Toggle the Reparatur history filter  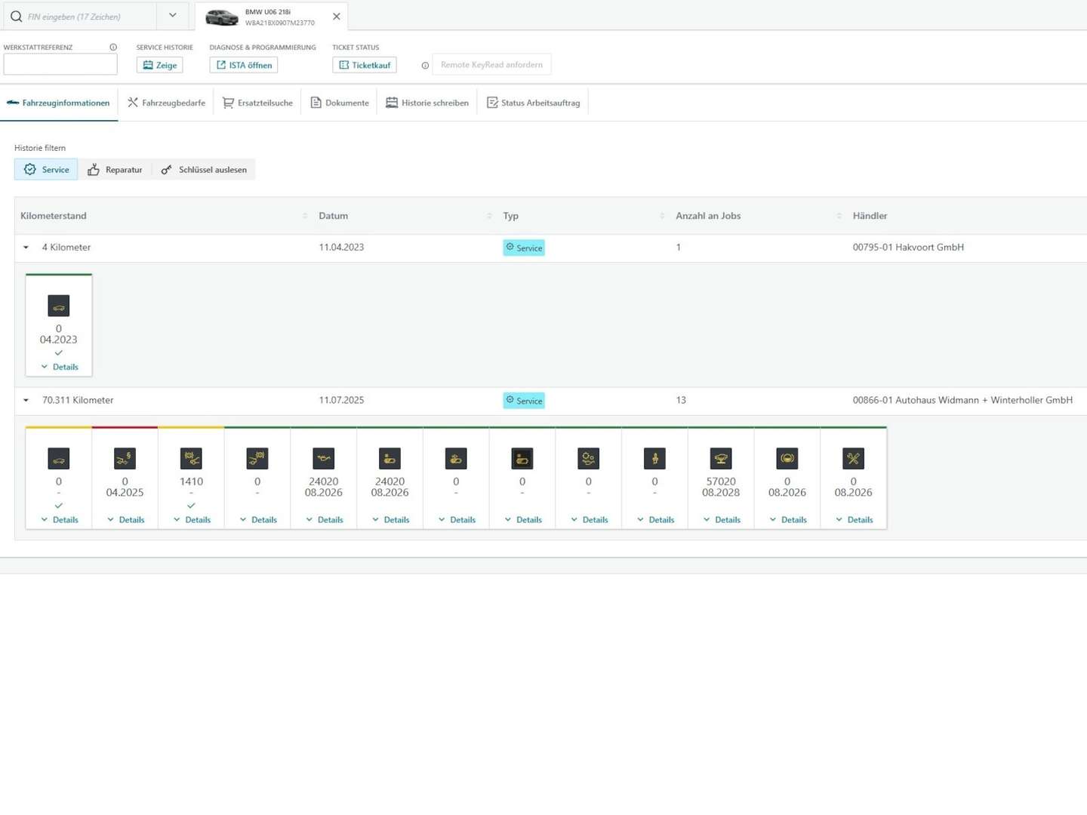(115, 170)
